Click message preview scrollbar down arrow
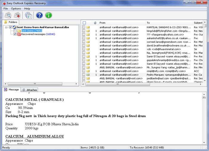Viewport: 209px width, 151px height. (x=204, y=142)
